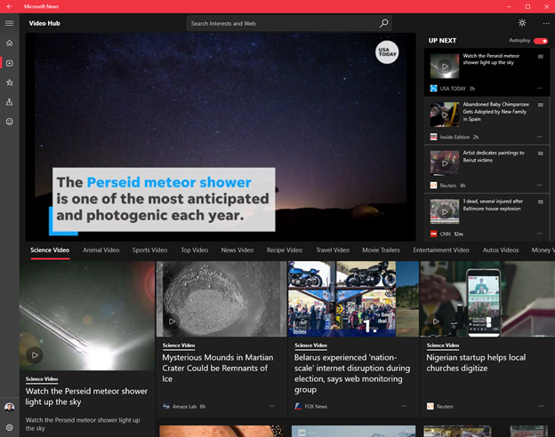Click the FOX News source label
This screenshot has width=555, height=437.
pos(316,407)
